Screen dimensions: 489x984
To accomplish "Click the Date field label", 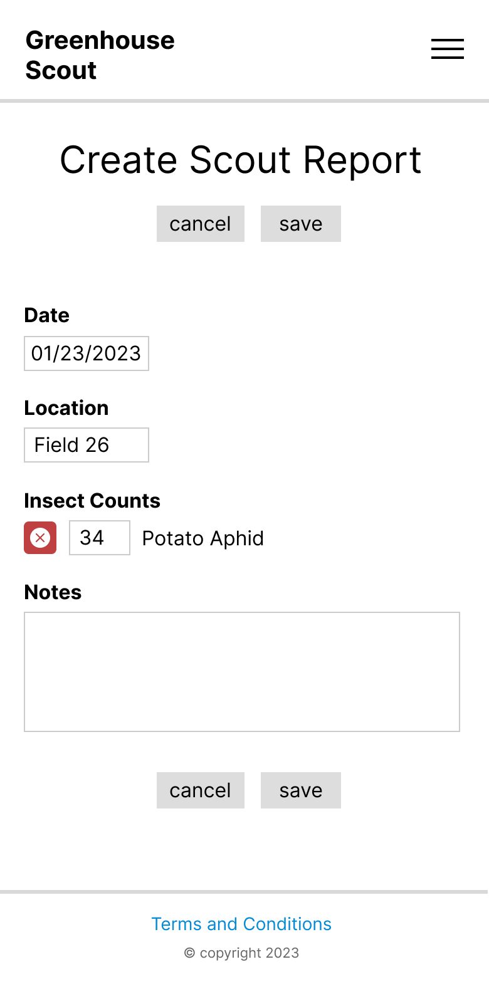I will (x=47, y=315).
